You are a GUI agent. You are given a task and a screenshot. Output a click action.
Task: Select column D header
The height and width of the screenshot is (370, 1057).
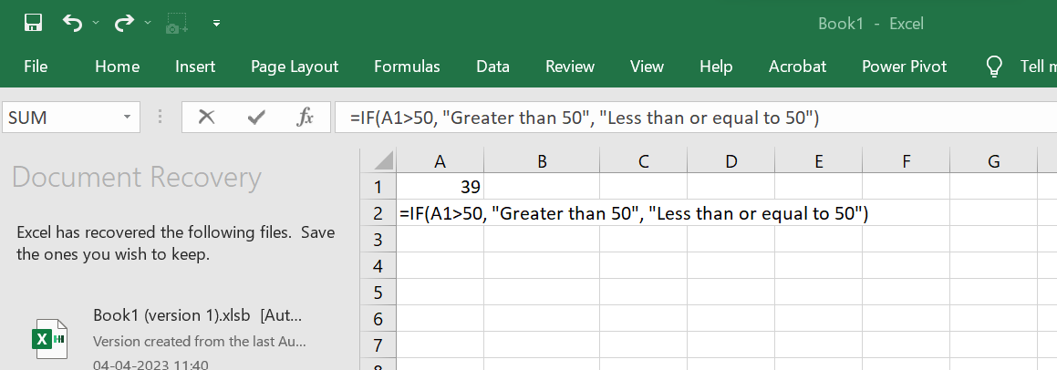pos(731,161)
